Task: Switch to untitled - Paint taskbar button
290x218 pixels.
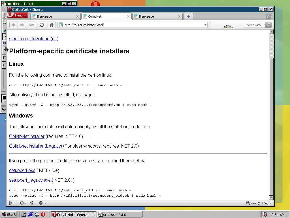Action: pyautogui.click(x=120, y=215)
